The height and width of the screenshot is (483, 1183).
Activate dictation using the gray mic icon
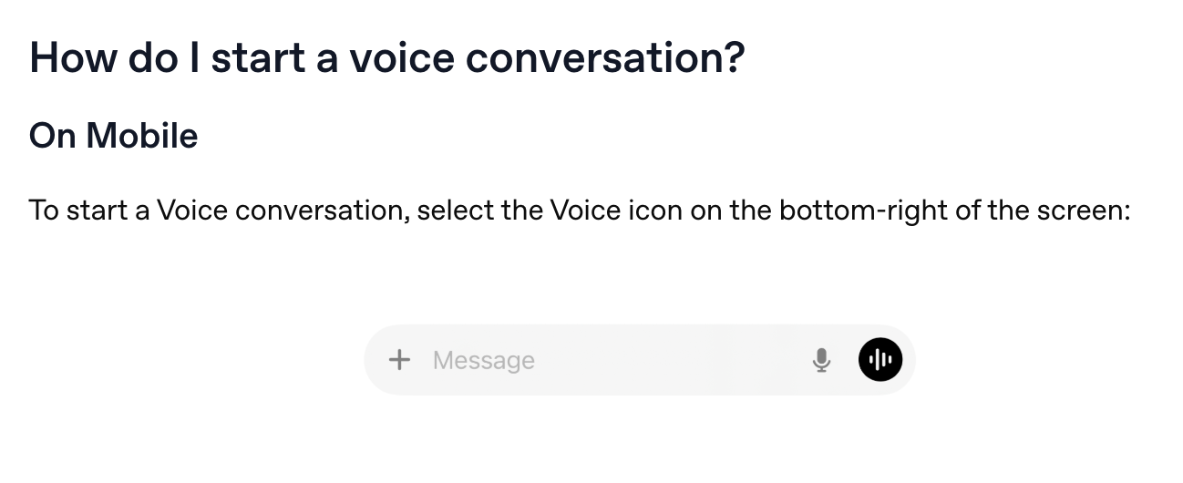coord(821,361)
